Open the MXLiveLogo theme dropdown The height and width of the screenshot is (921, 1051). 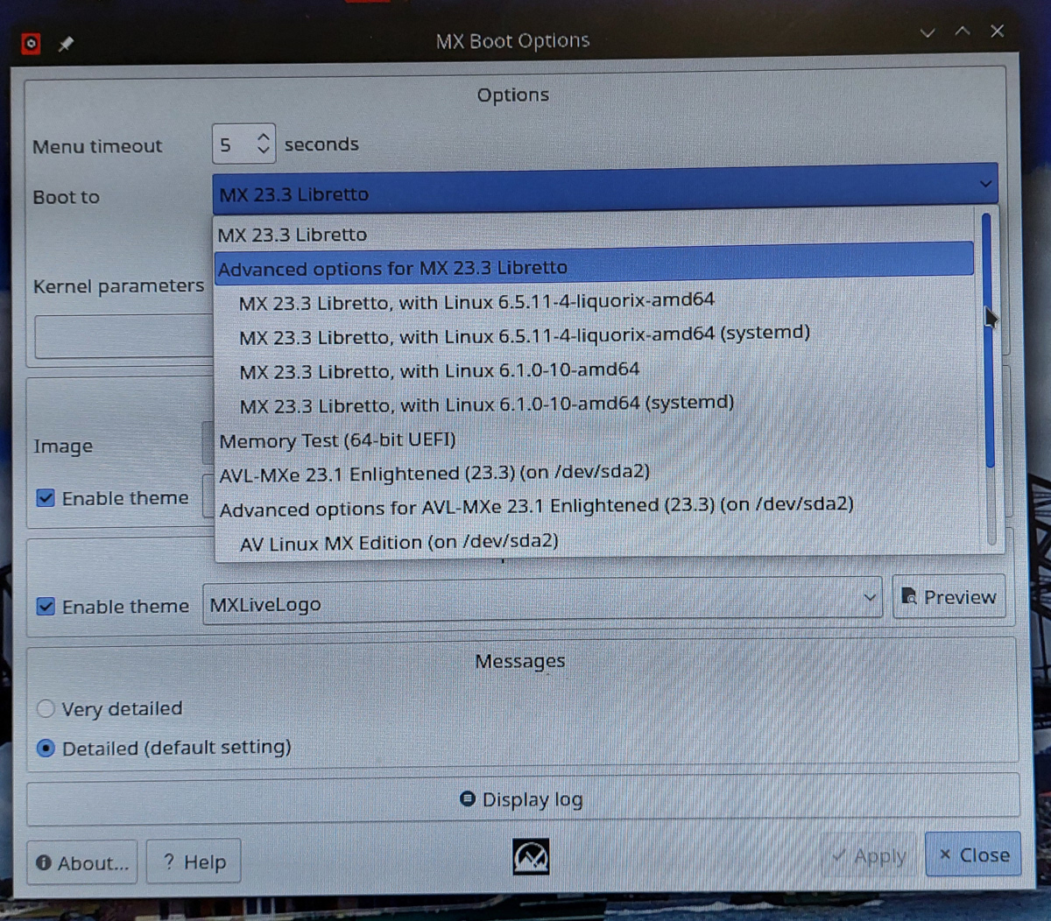542,602
